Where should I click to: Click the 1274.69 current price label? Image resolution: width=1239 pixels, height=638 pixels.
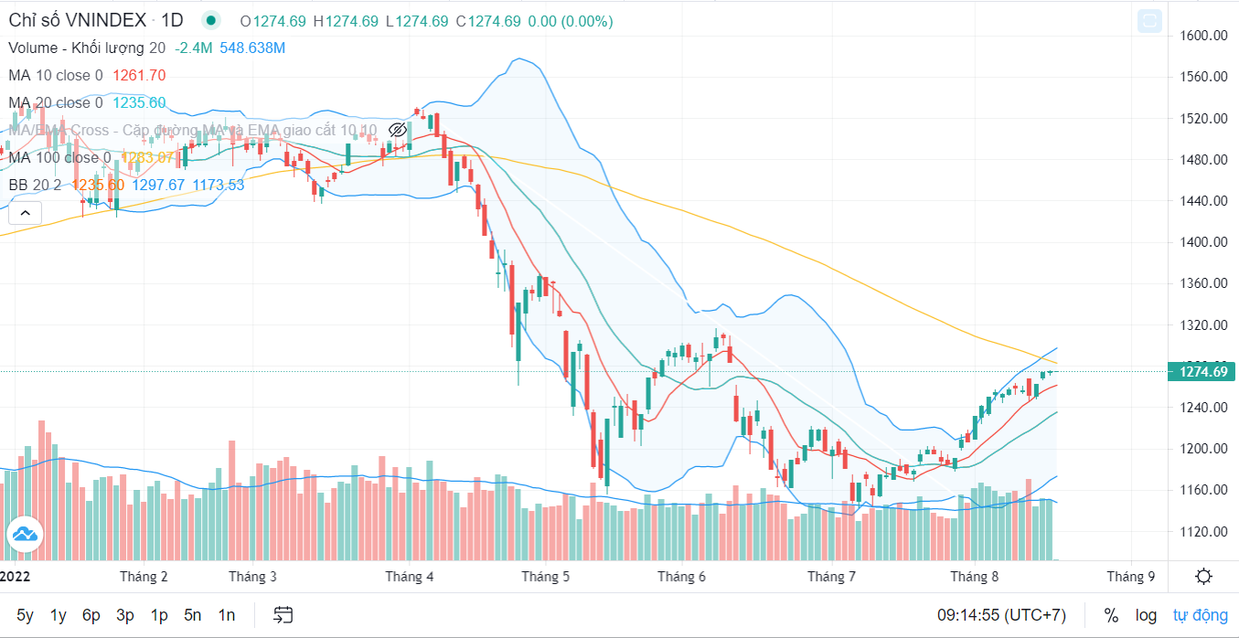point(1202,371)
